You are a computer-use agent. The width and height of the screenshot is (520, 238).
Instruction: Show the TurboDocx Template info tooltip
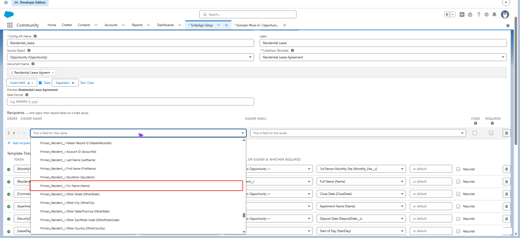[292, 50]
